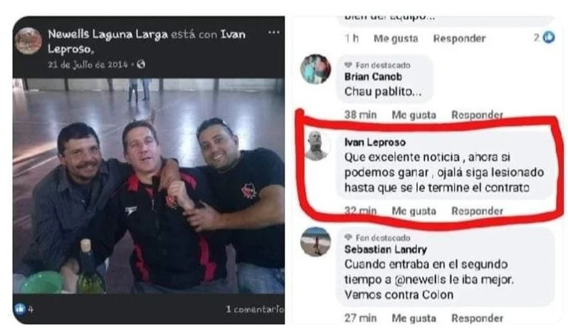Image resolution: width=568 pixels, height=328 pixels.
Task: Like Ivan Leproso's comment with Me gusta
Action: coord(414,211)
